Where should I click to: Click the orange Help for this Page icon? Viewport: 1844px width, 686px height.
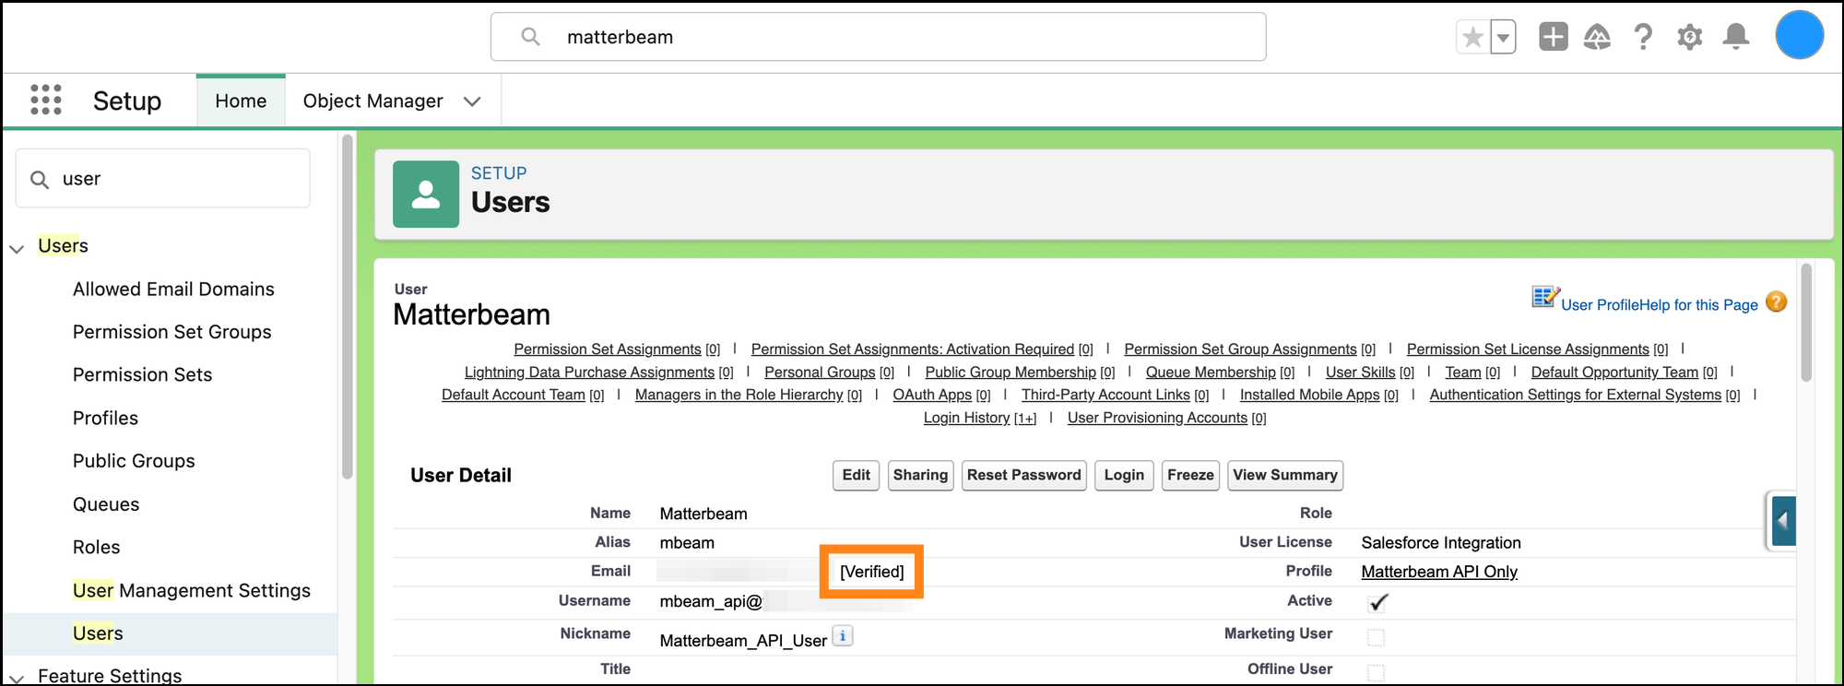tap(1776, 302)
